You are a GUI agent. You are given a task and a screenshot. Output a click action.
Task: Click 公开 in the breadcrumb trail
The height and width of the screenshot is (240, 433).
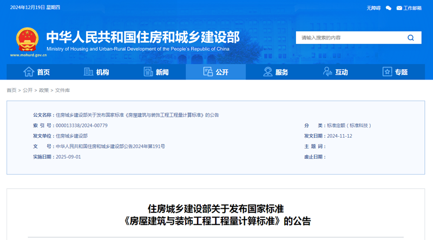click(28, 90)
